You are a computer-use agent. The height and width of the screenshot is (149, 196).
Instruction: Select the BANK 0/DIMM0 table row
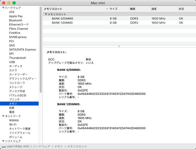119,18
